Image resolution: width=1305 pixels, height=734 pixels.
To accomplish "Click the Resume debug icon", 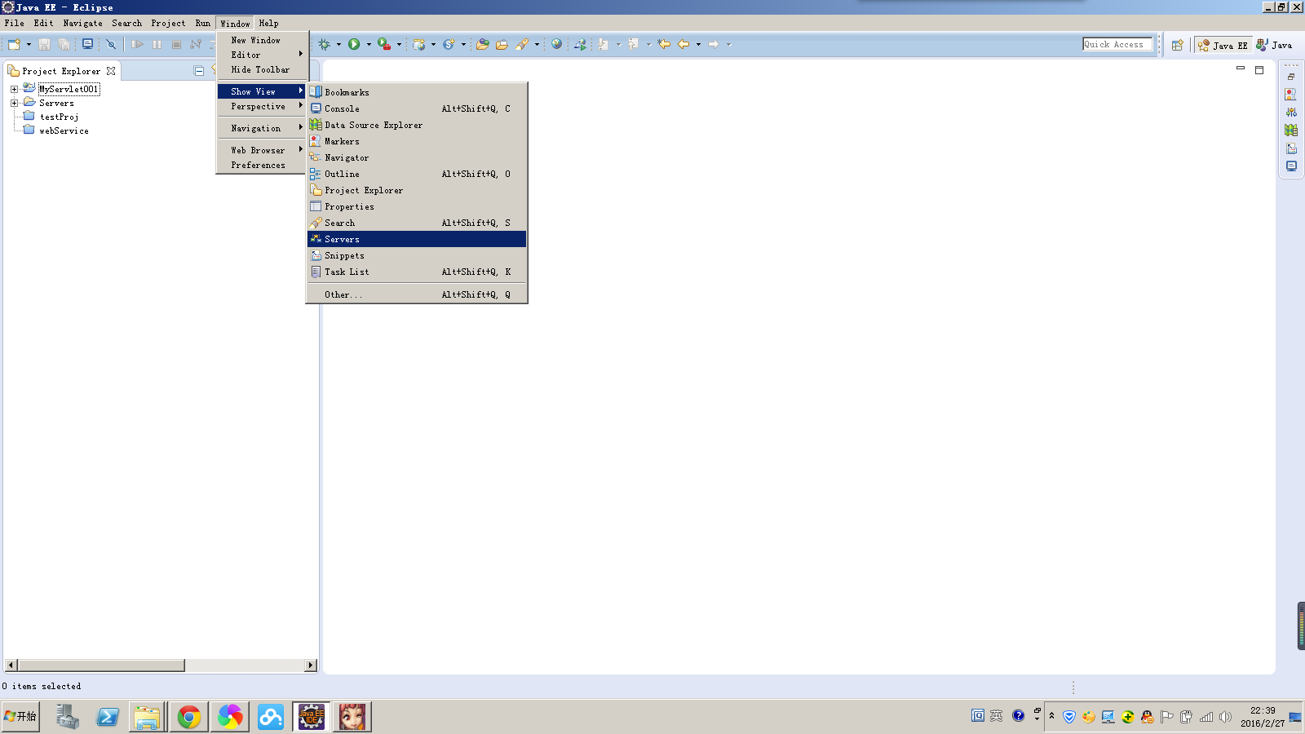I will tap(137, 45).
